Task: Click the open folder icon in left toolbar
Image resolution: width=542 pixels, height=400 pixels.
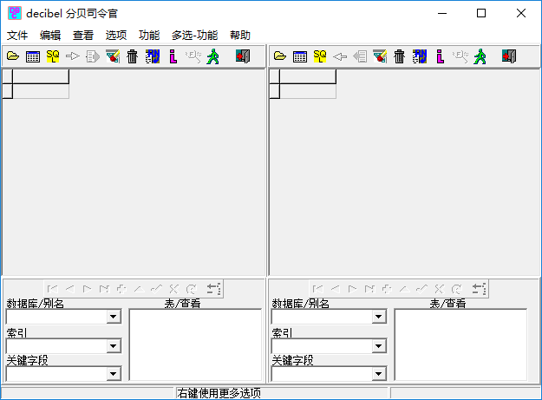Action: (13, 56)
